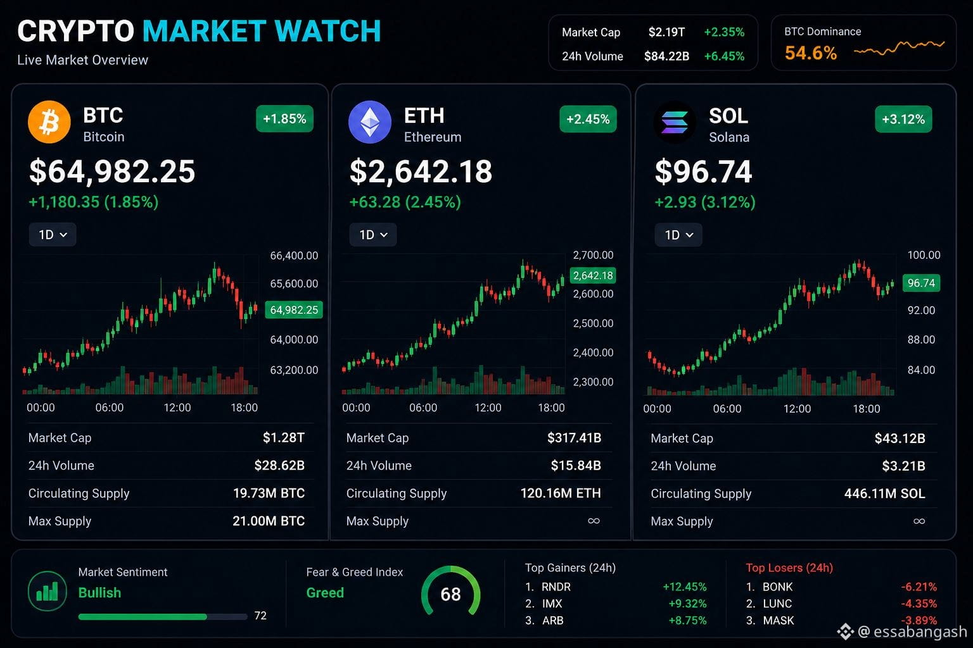Click the ETH +2.45% change badge

[588, 119]
